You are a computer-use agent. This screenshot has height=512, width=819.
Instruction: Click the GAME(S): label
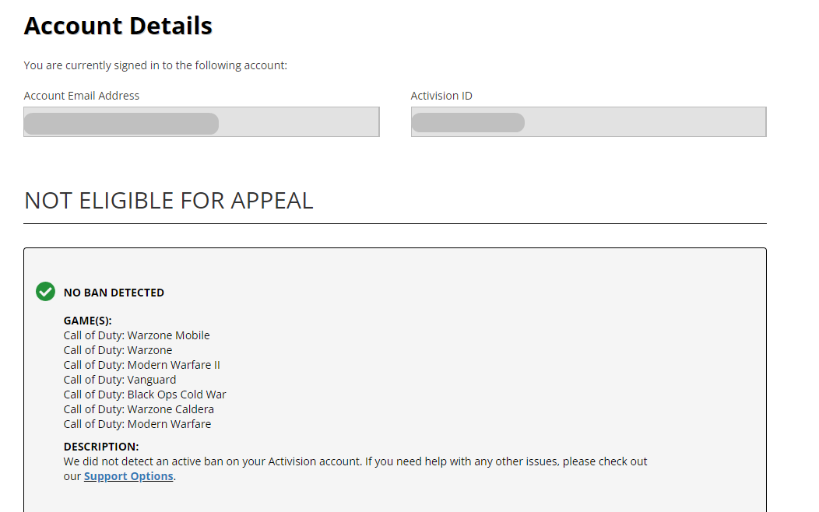[87, 321]
